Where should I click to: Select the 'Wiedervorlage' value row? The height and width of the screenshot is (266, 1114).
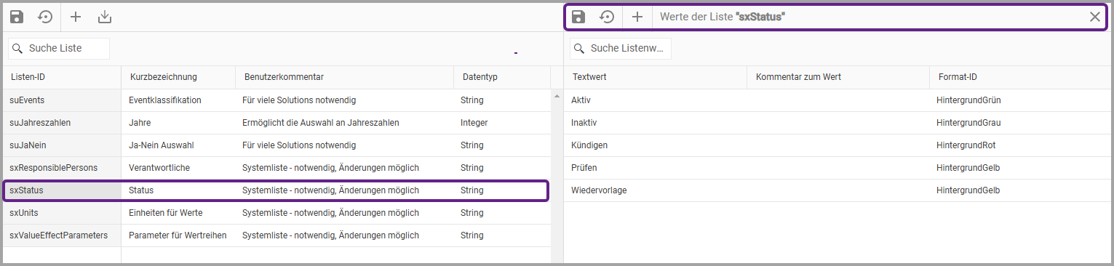click(x=838, y=190)
